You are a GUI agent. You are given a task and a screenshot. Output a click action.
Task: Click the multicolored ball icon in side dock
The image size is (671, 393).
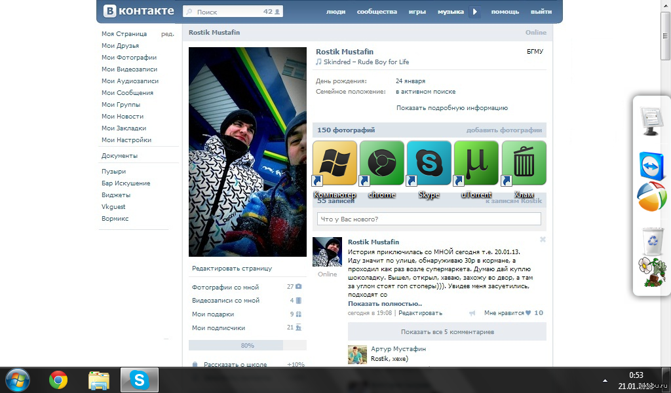(651, 196)
